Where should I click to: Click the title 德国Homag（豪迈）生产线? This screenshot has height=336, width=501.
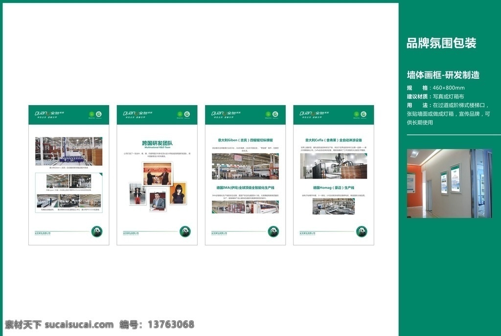click(x=334, y=188)
